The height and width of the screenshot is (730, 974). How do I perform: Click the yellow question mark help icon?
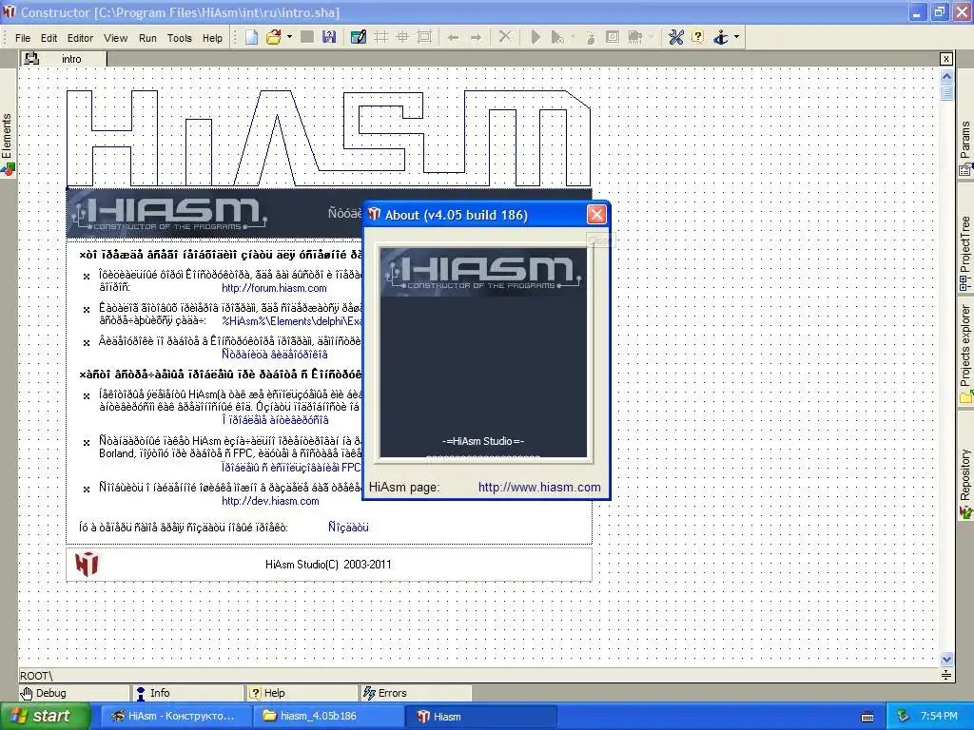[x=697, y=37]
